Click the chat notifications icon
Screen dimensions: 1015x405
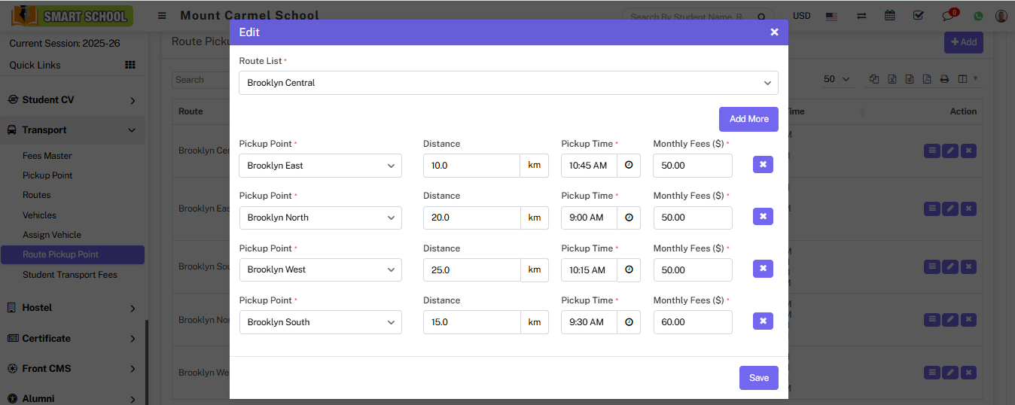click(x=948, y=16)
